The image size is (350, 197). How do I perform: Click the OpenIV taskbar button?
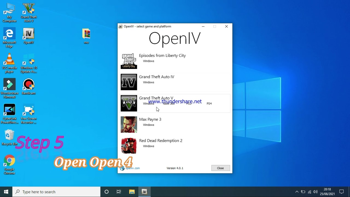144,192
